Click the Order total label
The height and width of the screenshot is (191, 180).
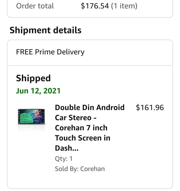(35, 6)
